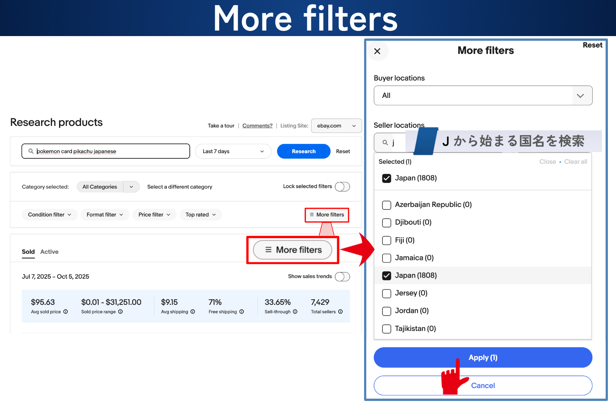
Task: Select the Sold tab
Action: click(x=28, y=252)
